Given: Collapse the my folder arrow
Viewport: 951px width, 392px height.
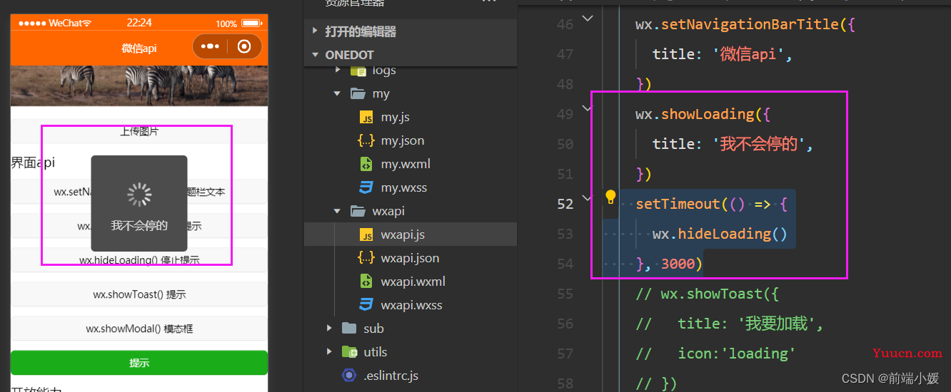Looking at the screenshot, I should click(337, 94).
